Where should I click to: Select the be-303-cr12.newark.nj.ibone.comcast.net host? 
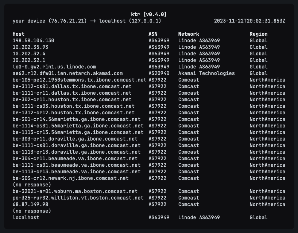tap(70, 178)
